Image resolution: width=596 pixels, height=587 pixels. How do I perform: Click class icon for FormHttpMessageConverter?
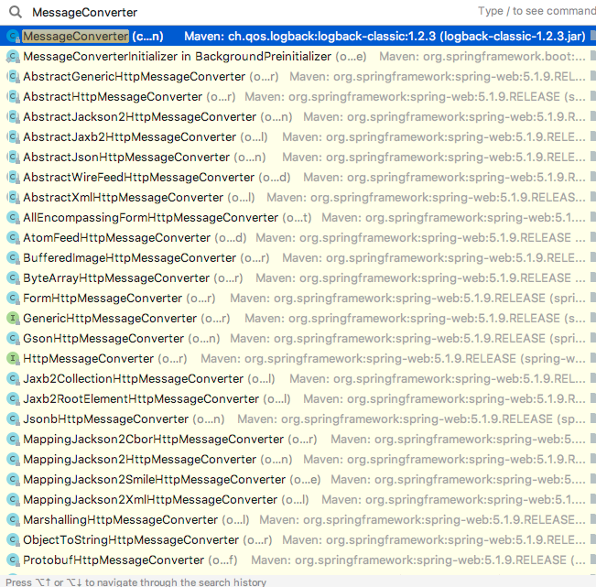[14, 299]
